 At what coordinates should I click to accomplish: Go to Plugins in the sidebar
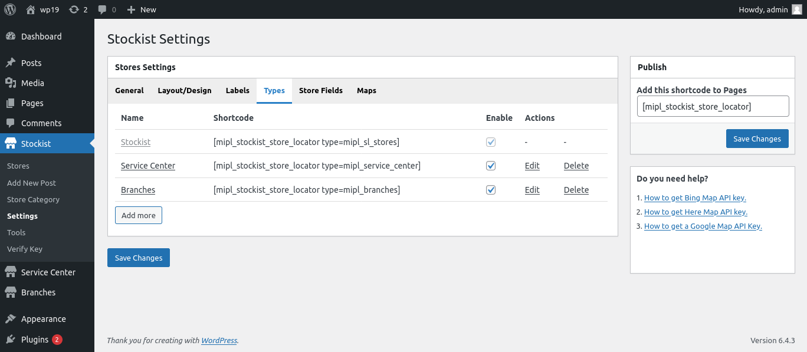coord(34,340)
